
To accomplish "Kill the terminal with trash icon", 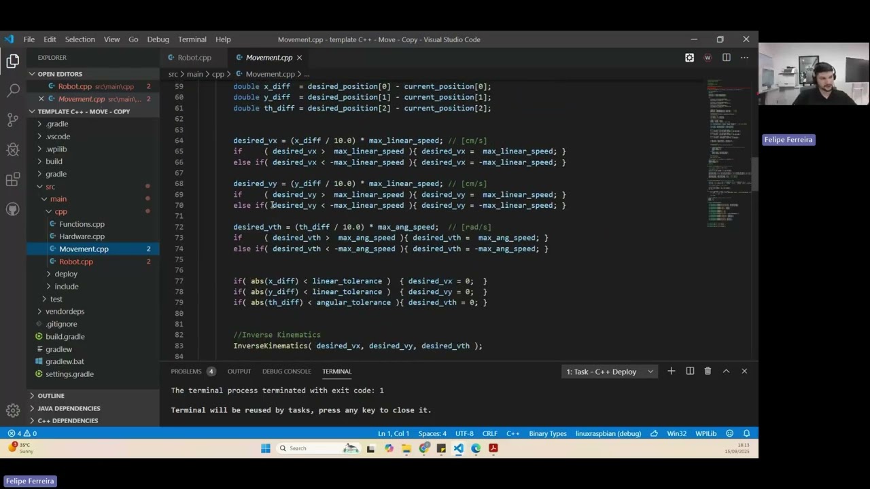I will coord(708,371).
